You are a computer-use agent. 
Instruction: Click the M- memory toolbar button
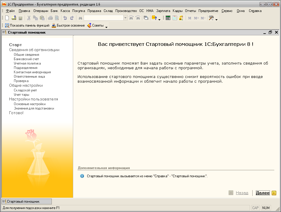click(x=203, y=18)
